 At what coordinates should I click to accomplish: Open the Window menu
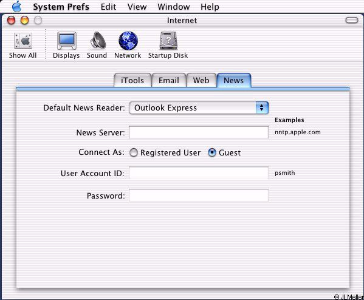pyautogui.click(x=174, y=7)
